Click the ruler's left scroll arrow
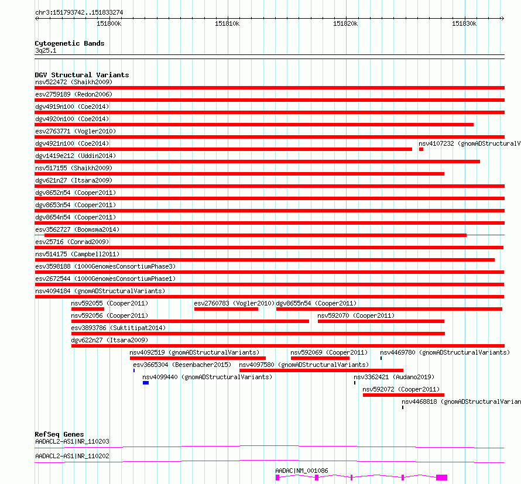Screen dimensions: 521x484 (x=37, y=18)
